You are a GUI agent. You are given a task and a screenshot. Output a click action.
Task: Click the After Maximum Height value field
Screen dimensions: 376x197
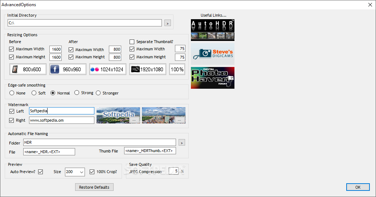tap(115, 57)
